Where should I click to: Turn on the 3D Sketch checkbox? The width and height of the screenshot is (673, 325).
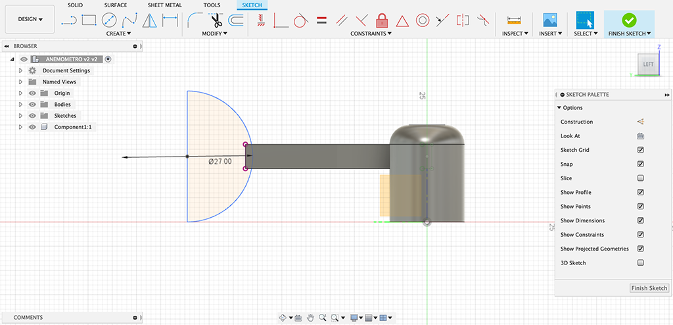[x=640, y=263]
